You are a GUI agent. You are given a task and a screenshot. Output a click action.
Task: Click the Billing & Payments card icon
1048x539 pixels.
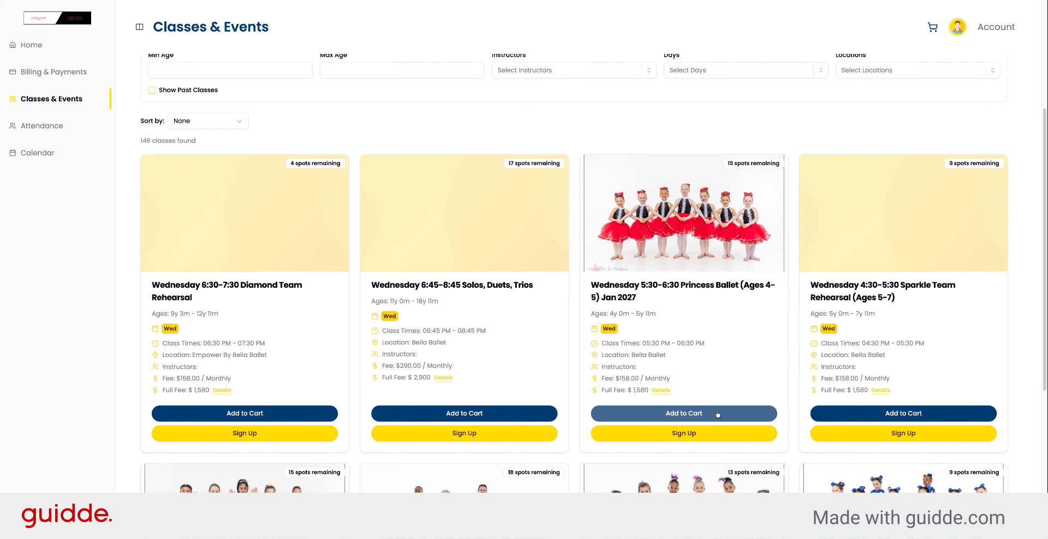13,72
